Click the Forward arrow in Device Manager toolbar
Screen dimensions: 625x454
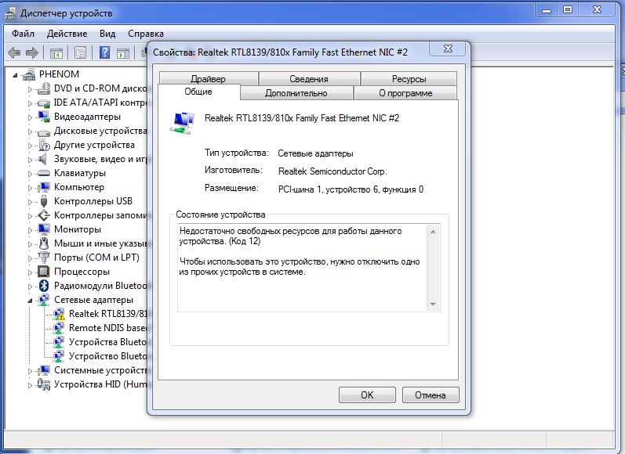click(32, 52)
